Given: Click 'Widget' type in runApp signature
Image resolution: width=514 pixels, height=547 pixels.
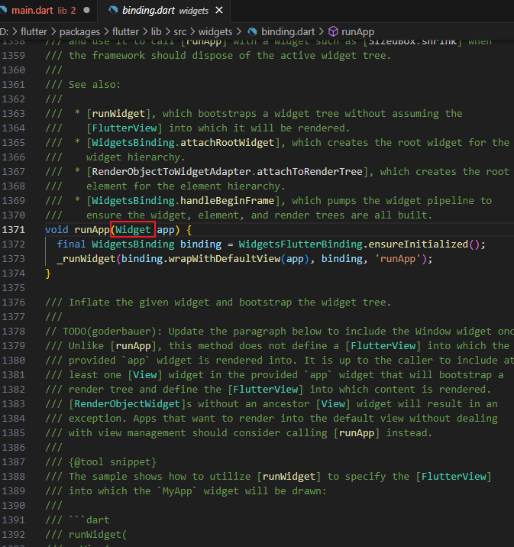Looking at the screenshot, I should pos(133,230).
